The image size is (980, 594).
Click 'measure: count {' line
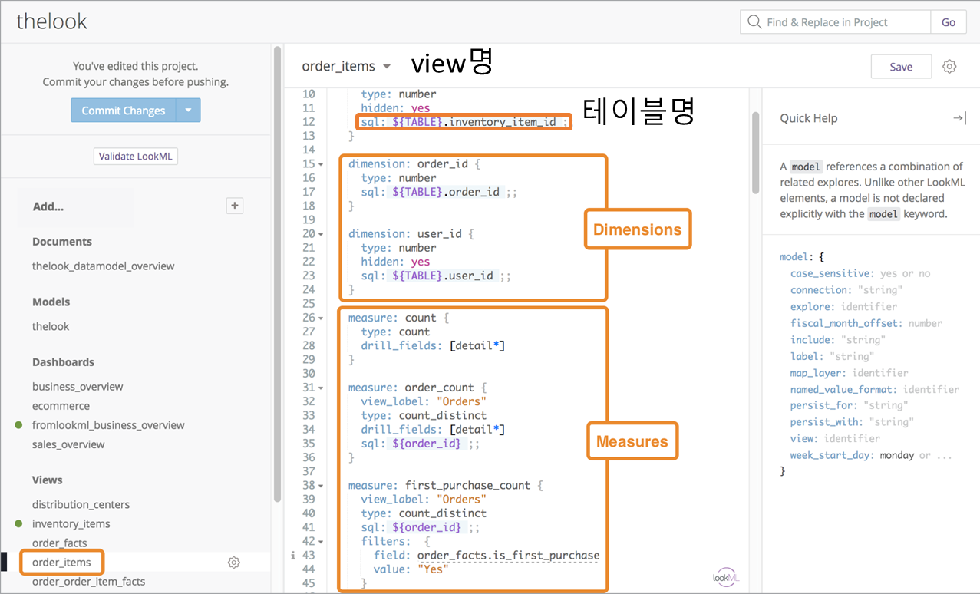pos(398,318)
